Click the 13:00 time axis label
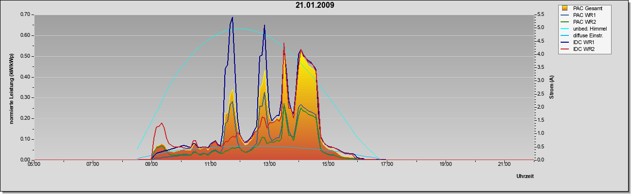Image resolution: width=631 pixels, height=194 pixels. point(269,165)
